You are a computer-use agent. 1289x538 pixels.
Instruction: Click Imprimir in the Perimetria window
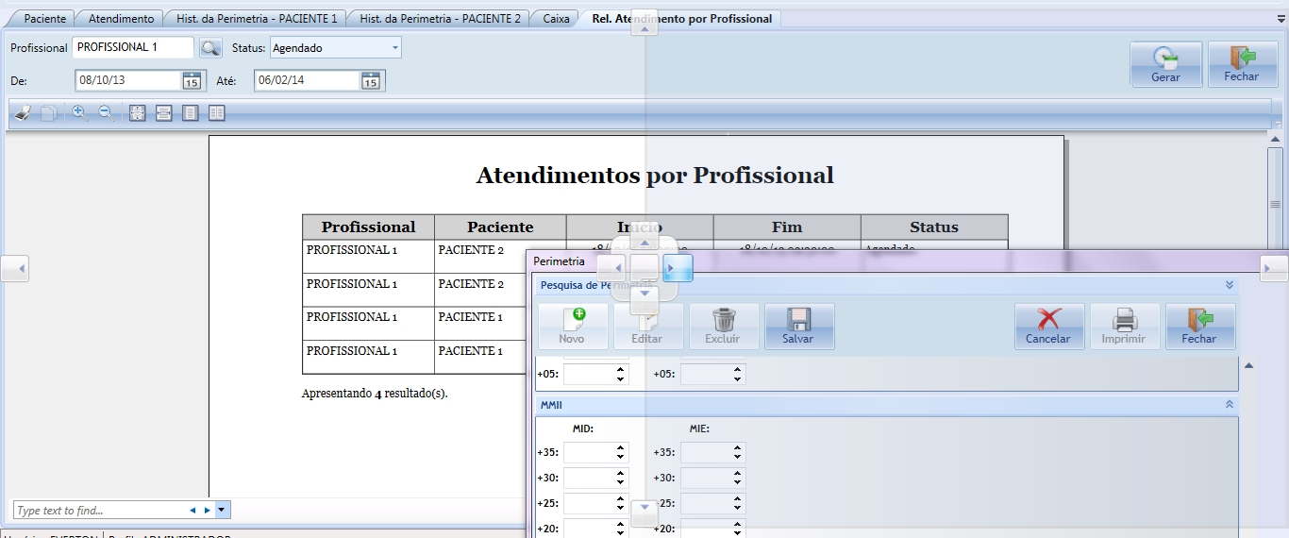click(1124, 327)
